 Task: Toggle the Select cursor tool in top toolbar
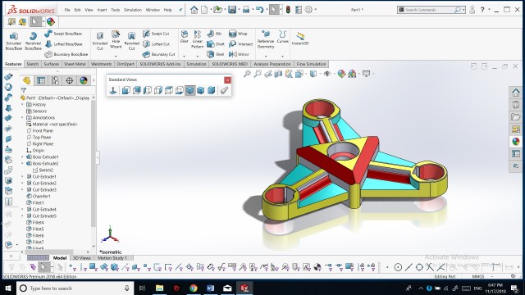coord(273,10)
